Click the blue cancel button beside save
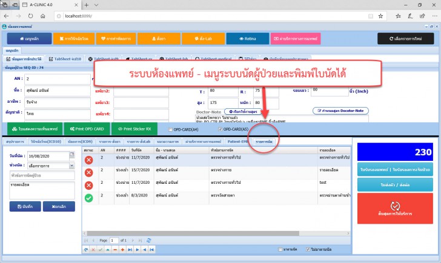Image resolution: width=441 pixels, height=263 pixels. [x=59, y=206]
